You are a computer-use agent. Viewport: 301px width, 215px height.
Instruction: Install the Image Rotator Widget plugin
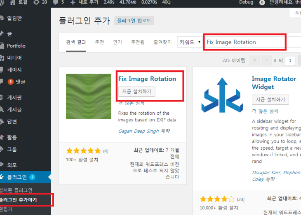270,99
